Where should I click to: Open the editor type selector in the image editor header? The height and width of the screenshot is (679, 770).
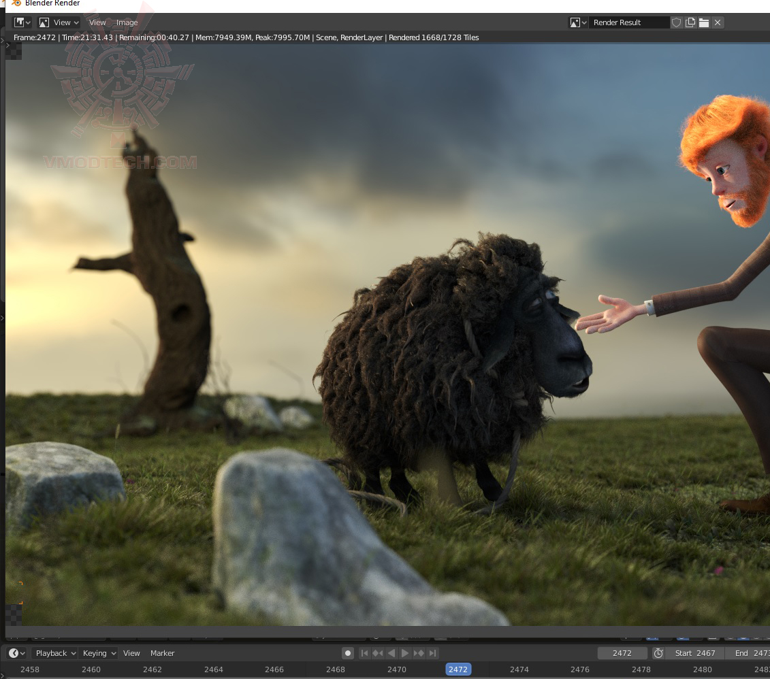click(x=22, y=22)
